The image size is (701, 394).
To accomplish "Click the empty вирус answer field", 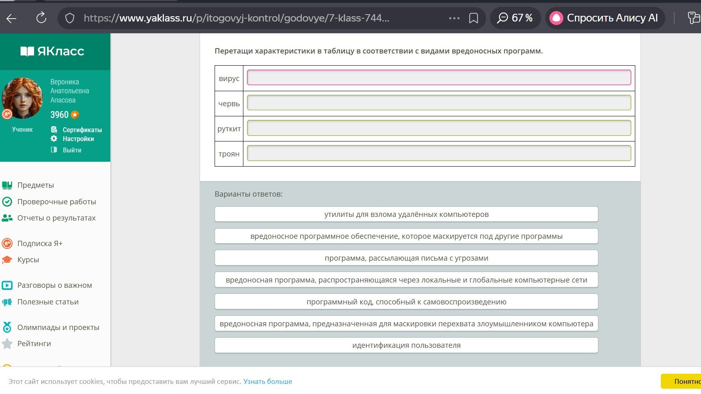I will [439, 77].
